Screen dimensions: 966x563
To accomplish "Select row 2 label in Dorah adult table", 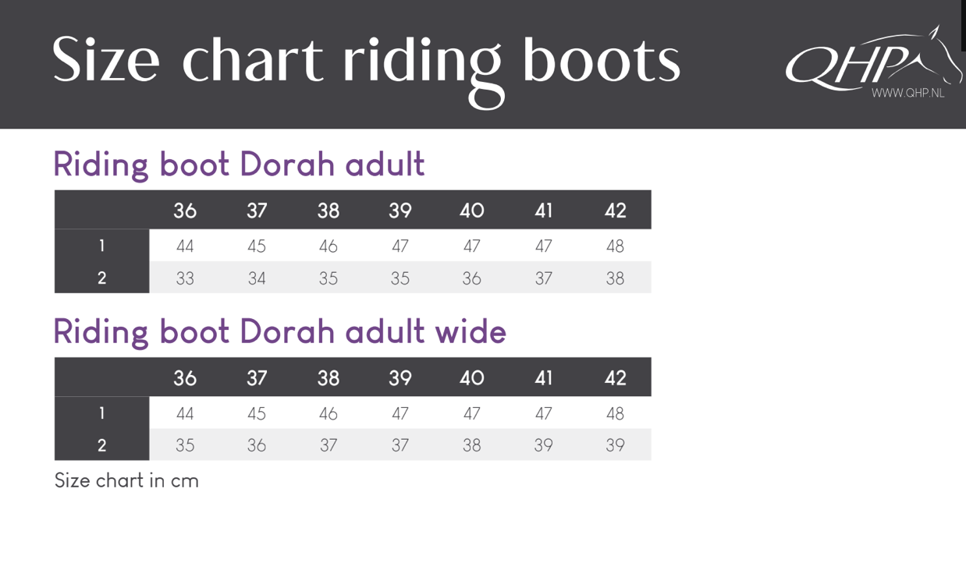I will (101, 278).
